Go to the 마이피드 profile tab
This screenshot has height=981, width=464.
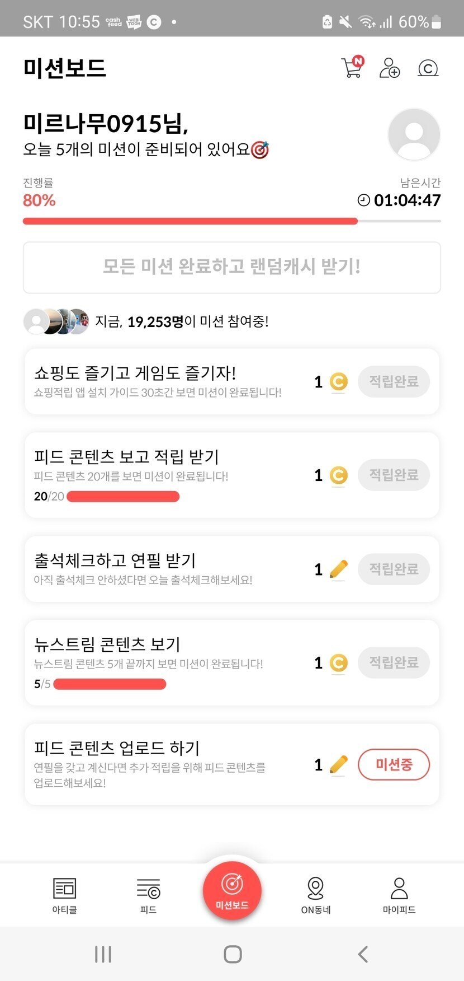pos(399,895)
